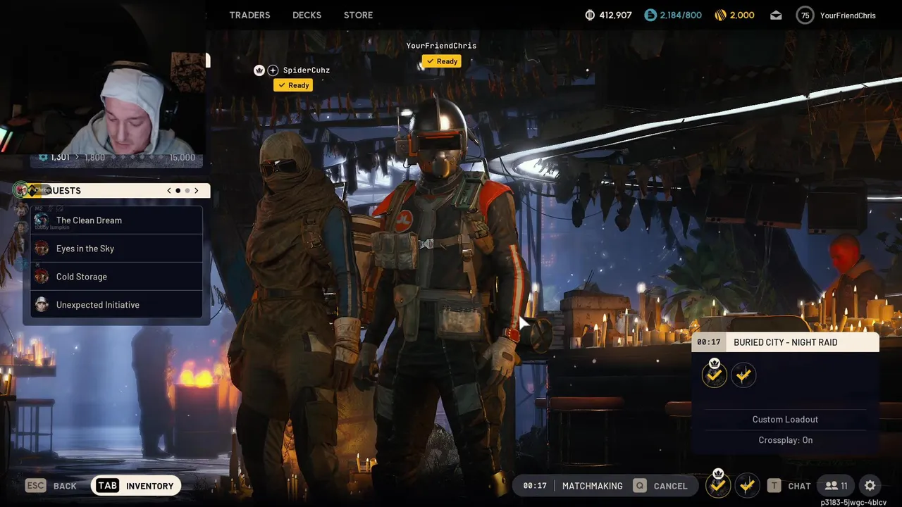Click the level 75 badge circle
Viewport: 902px width, 507px height.
pos(805,15)
